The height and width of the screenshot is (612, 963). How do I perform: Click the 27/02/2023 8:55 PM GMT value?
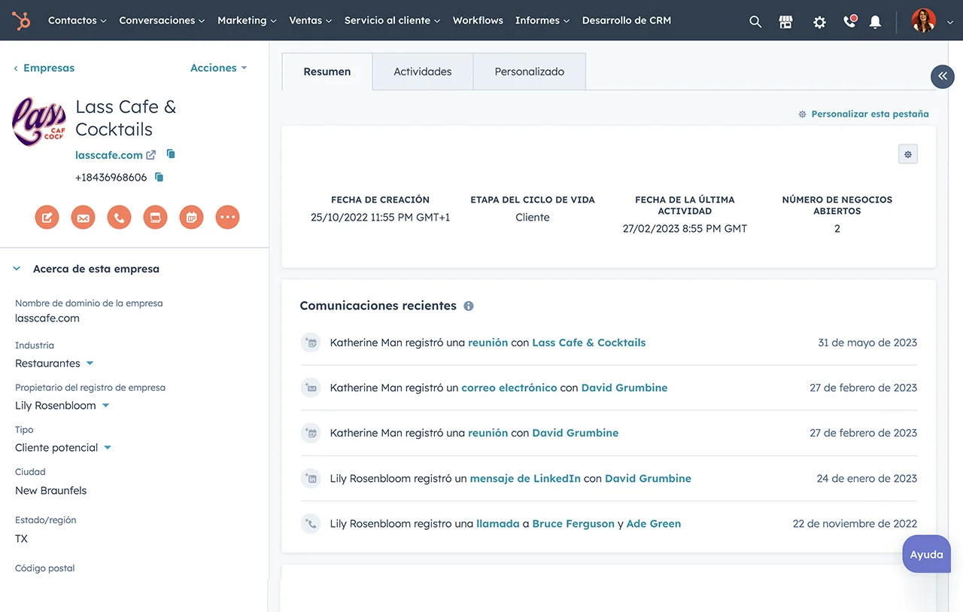click(x=685, y=229)
